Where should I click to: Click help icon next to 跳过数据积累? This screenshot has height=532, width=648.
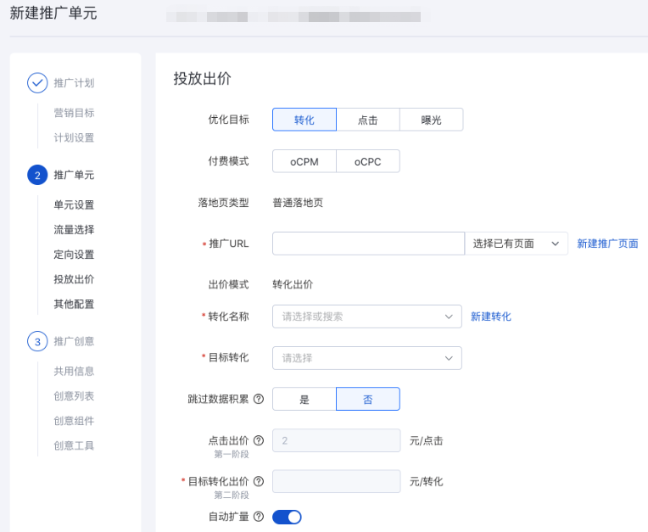(259, 399)
